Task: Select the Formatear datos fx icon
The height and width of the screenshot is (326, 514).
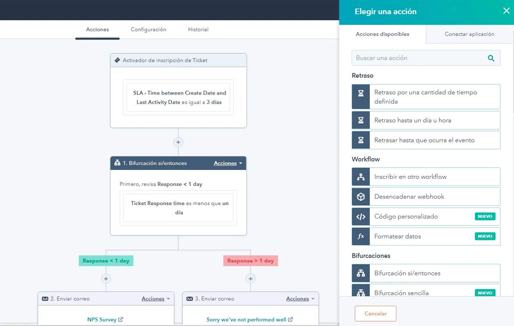Action: pyautogui.click(x=361, y=237)
